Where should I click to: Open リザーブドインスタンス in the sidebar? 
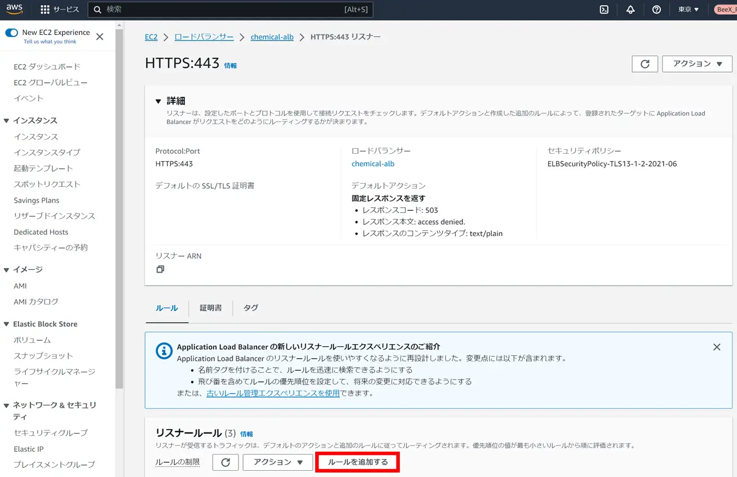(55, 216)
